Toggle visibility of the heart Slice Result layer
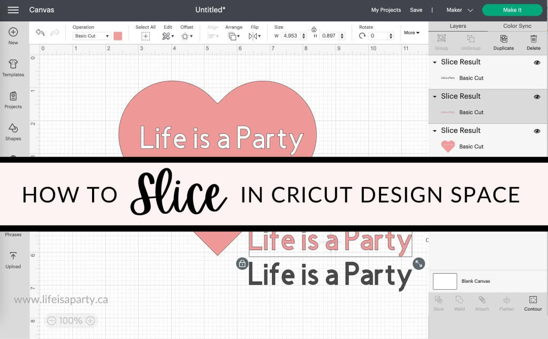This screenshot has width=548, height=339. coord(537,131)
